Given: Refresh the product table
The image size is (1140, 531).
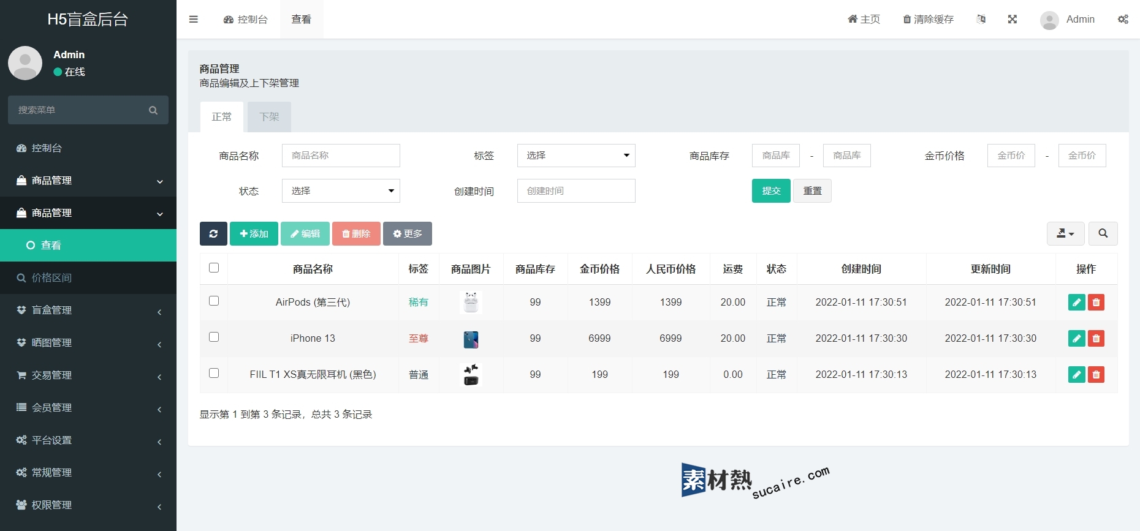Looking at the screenshot, I should pos(213,233).
